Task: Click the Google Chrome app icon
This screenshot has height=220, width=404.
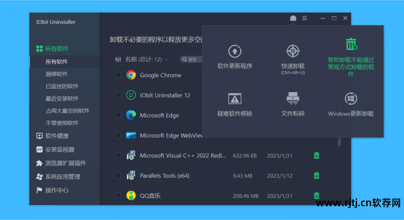Action: point(131,75)
